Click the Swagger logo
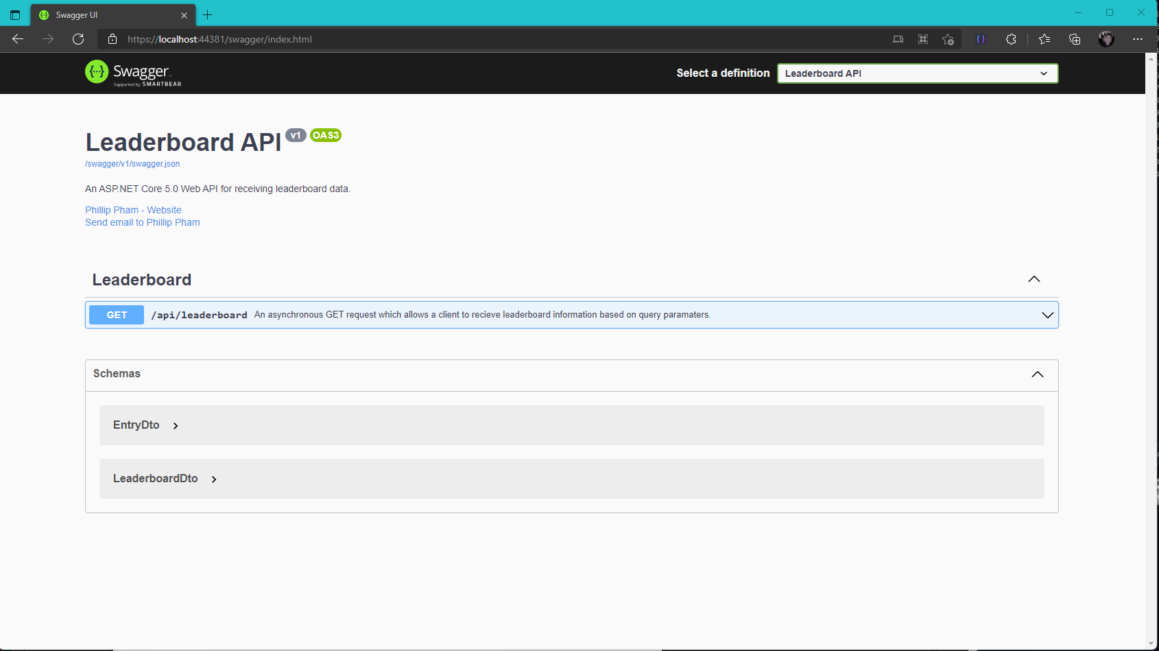The image size is (1159, 651). [133, 73]
